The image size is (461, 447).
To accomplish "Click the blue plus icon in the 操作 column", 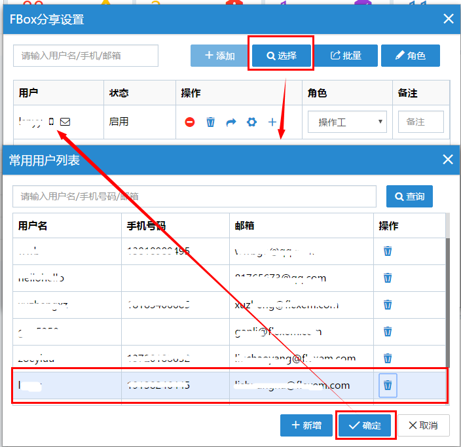I will [x=272, y=122].
